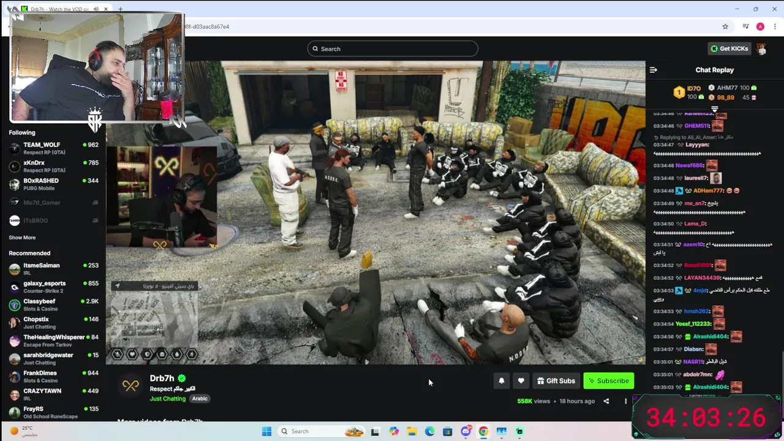Open the weather widget showing 25°C

[23, 431]
